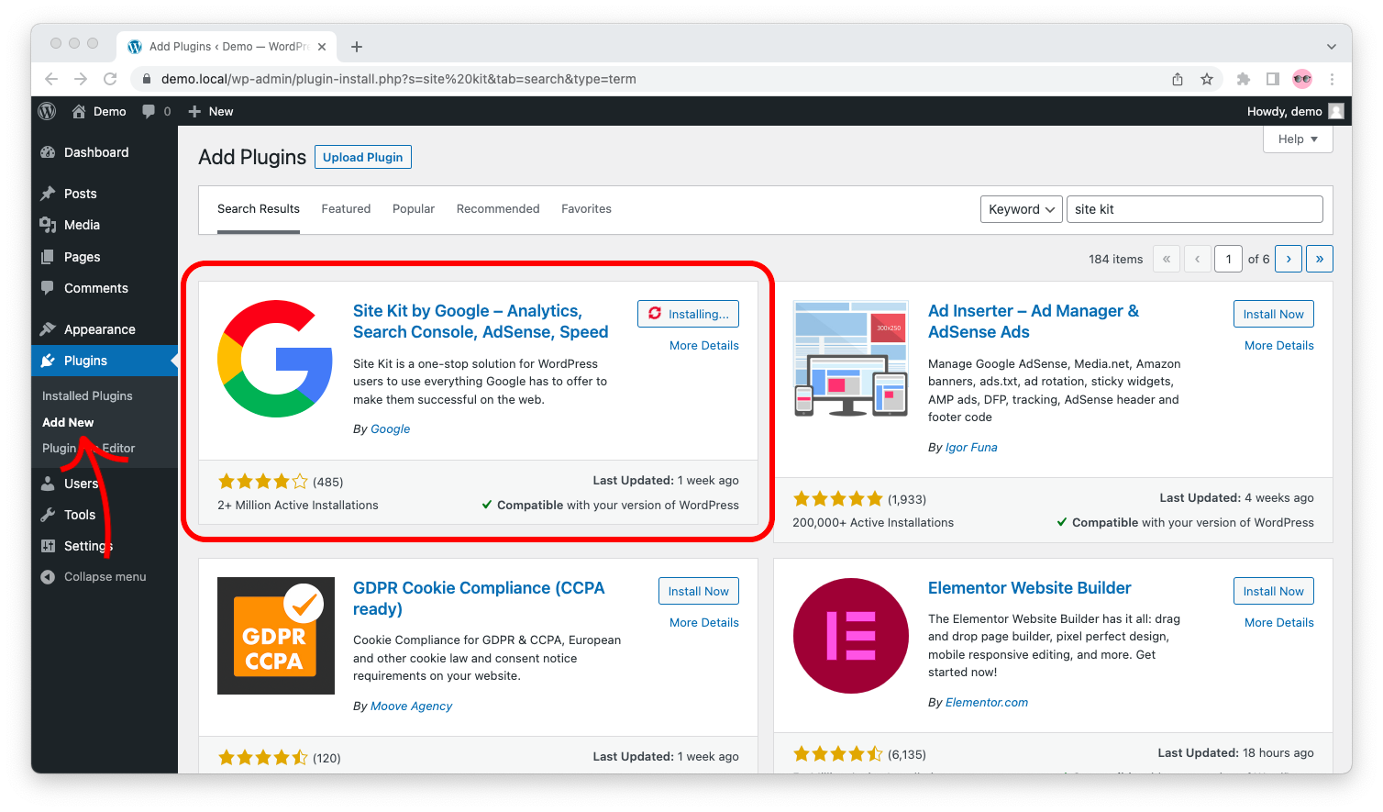This screenshot has width=1383, height=812.
Task: Open the Ad Inserter title link
Action: (x=1033, y=321)
